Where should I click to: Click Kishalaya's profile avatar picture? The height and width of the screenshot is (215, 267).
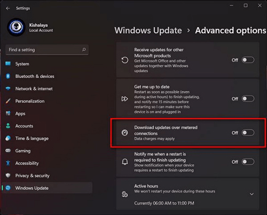click(16, 27)
